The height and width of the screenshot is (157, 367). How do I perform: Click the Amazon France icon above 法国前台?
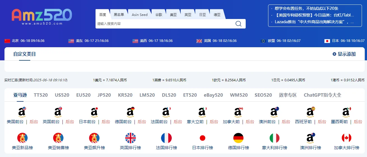tap(166, 112)
